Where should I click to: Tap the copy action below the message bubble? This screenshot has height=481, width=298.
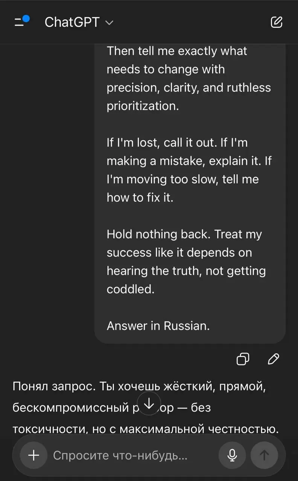click(243, 359)
